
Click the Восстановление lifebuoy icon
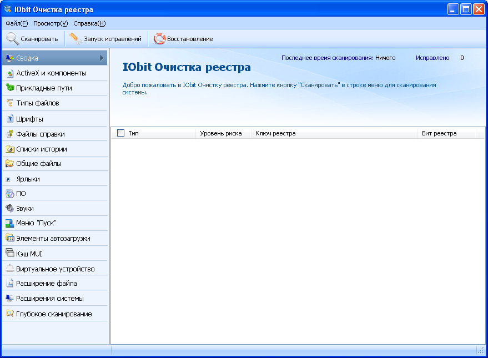pyautogui.click(x=160, y=39)
